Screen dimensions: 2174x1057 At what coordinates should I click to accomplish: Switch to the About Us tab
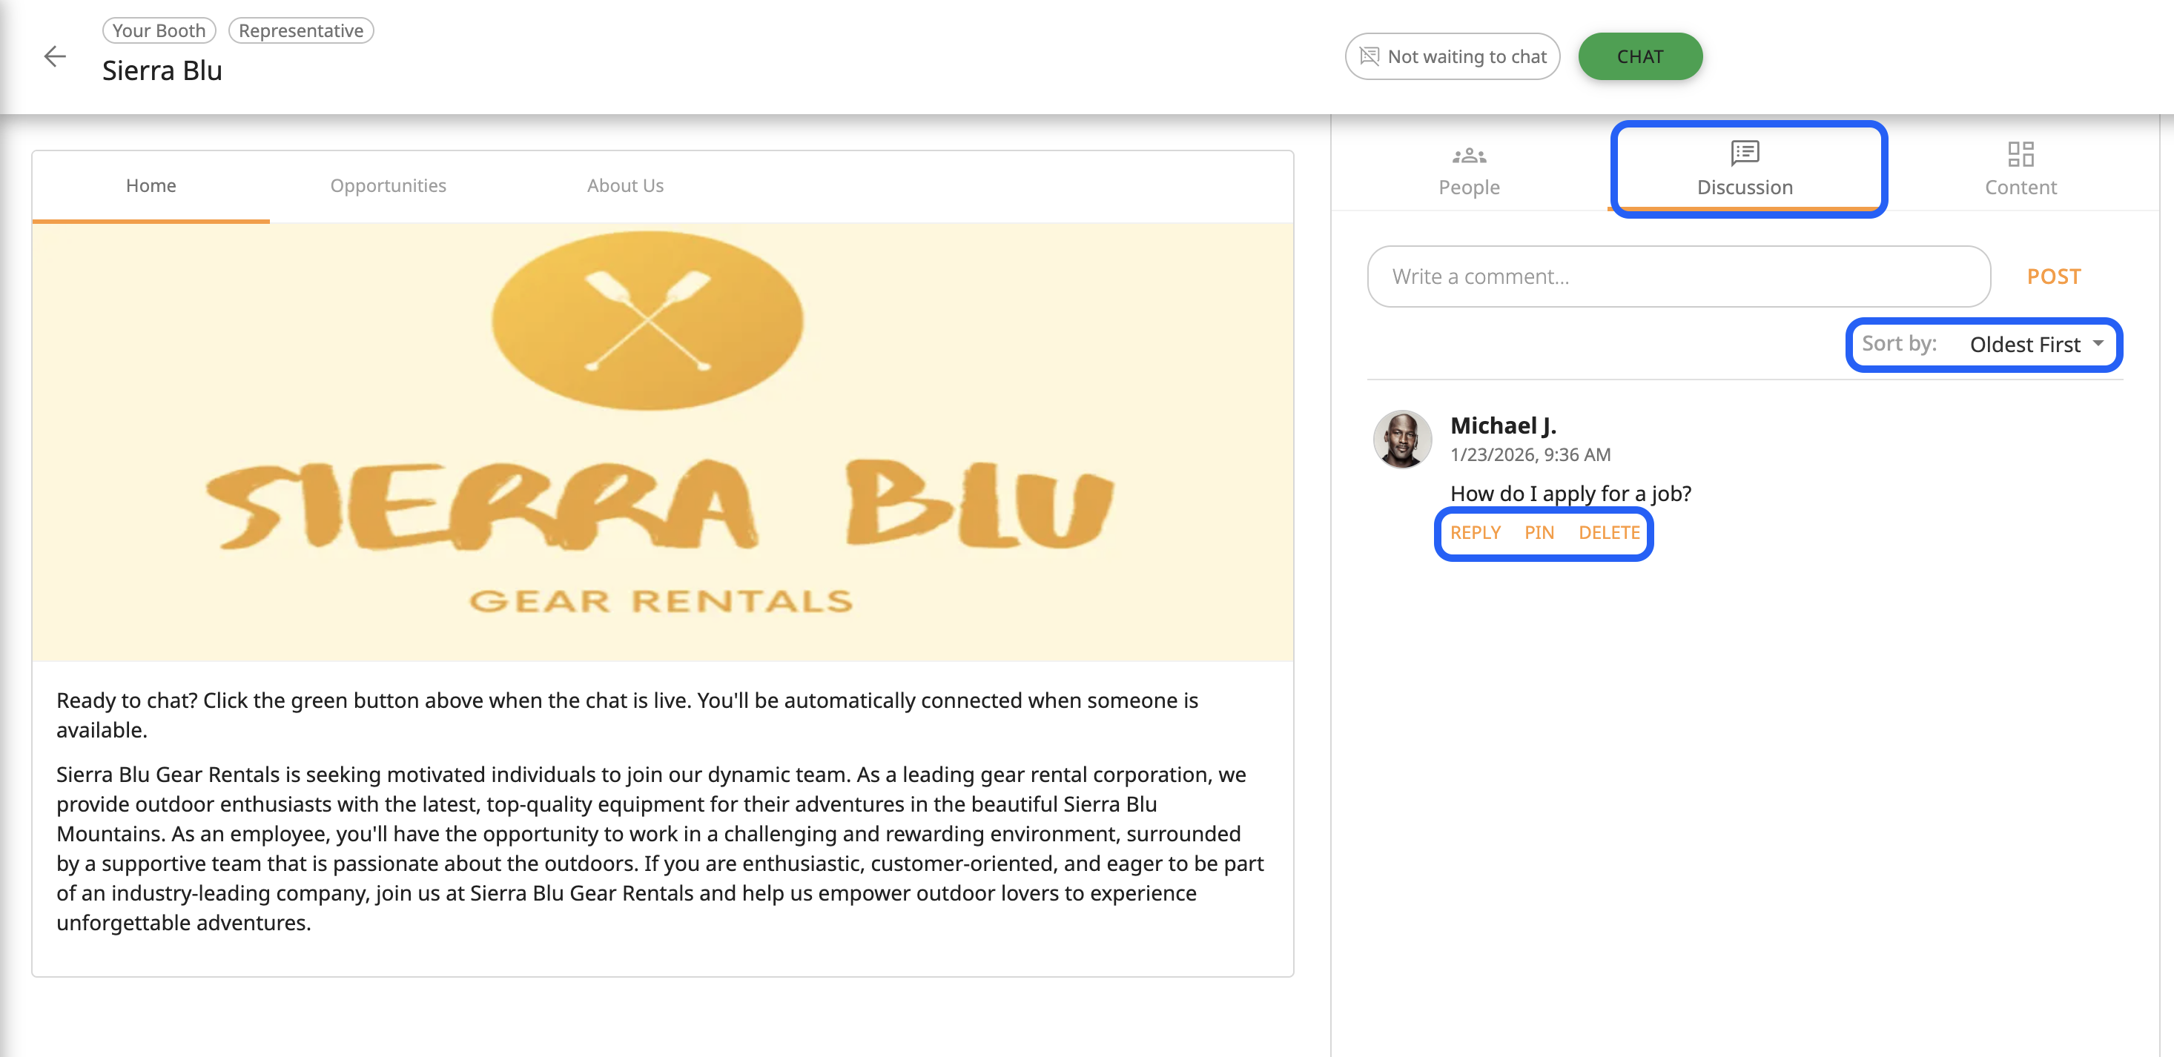tap(624, 185)
